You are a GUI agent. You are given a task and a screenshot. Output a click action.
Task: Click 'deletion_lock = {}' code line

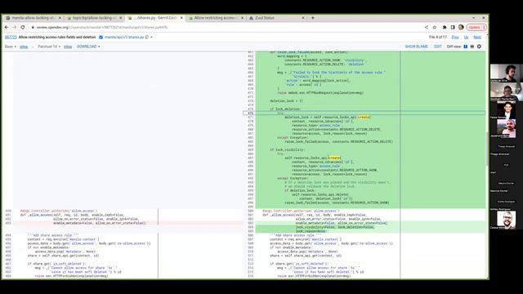(x=287, y=101)
